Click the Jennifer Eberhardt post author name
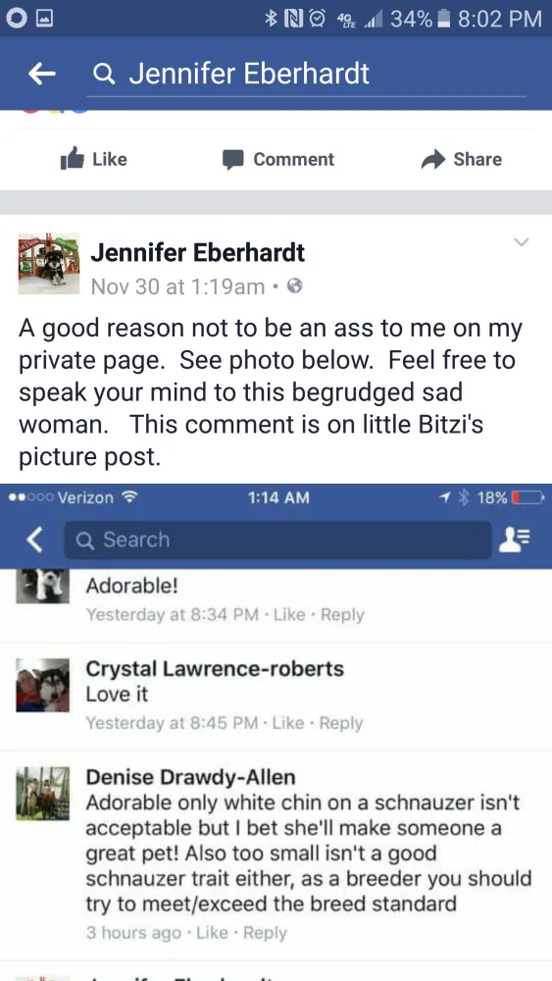Screen dimensions: 552x981 pos(197,253)
